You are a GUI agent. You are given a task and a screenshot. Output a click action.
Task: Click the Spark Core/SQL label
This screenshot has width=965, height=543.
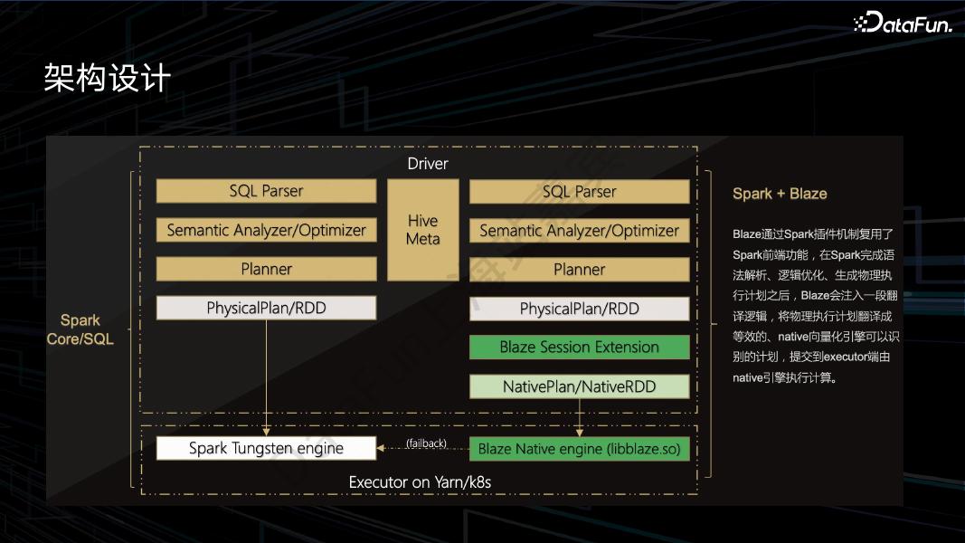[x=80, y=329]
